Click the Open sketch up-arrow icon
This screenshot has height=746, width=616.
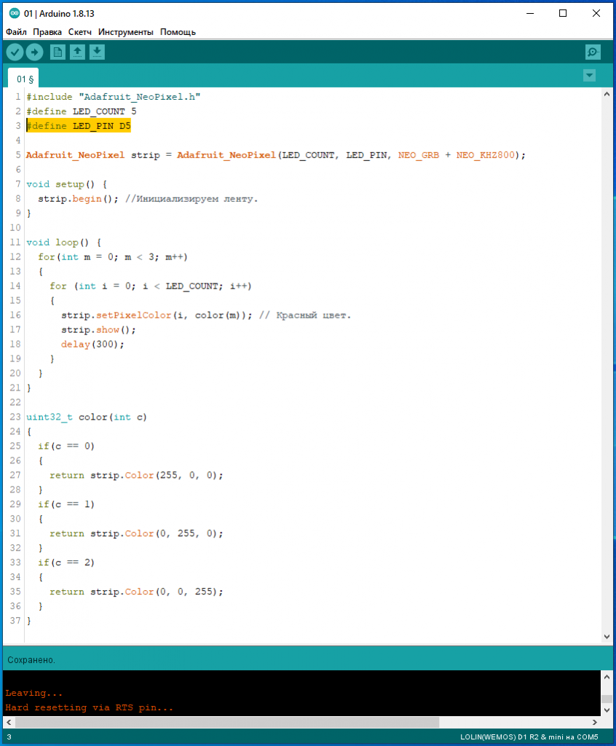(x=77, y=52)
